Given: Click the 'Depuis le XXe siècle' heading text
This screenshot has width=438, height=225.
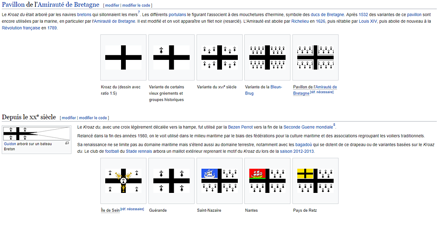Looking at the screenshot, I should click(x=29, y=117).
